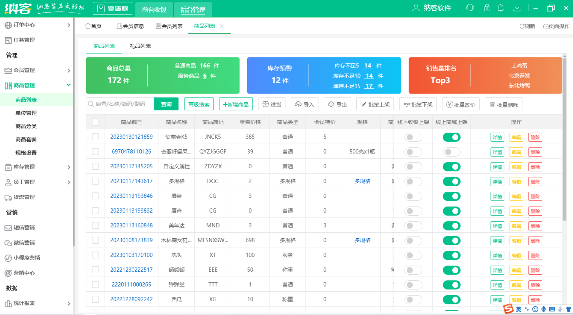This screenshot has width=573, height=315.
Task: Click the 纳客软件 user avatar icon
Action: click(x=416, y=8)
